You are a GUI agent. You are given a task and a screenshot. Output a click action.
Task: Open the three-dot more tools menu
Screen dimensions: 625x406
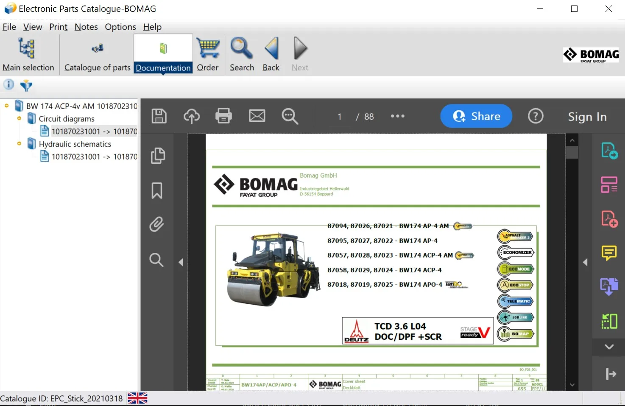[397, 116]
